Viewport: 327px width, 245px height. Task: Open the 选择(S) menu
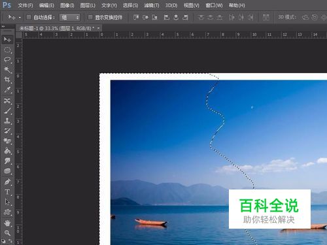tap(130, 5)
